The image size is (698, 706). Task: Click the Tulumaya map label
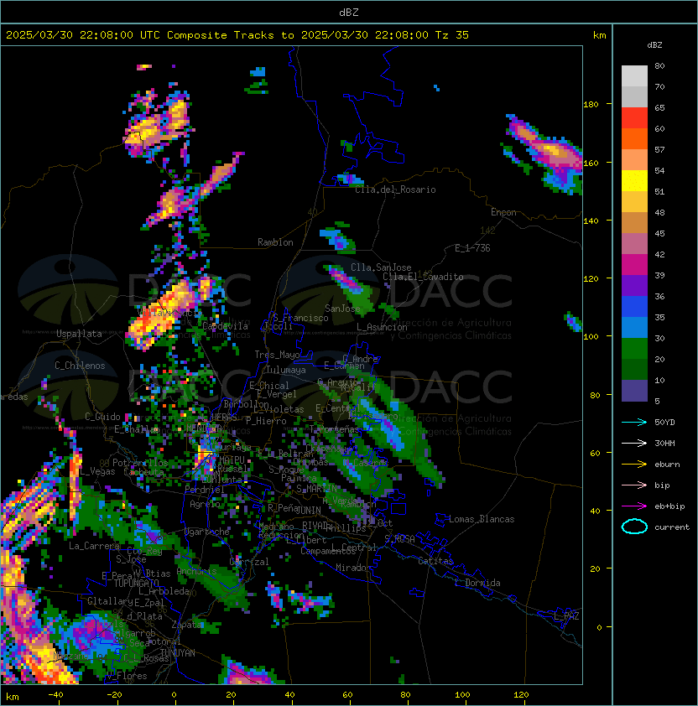coord(286,370)
